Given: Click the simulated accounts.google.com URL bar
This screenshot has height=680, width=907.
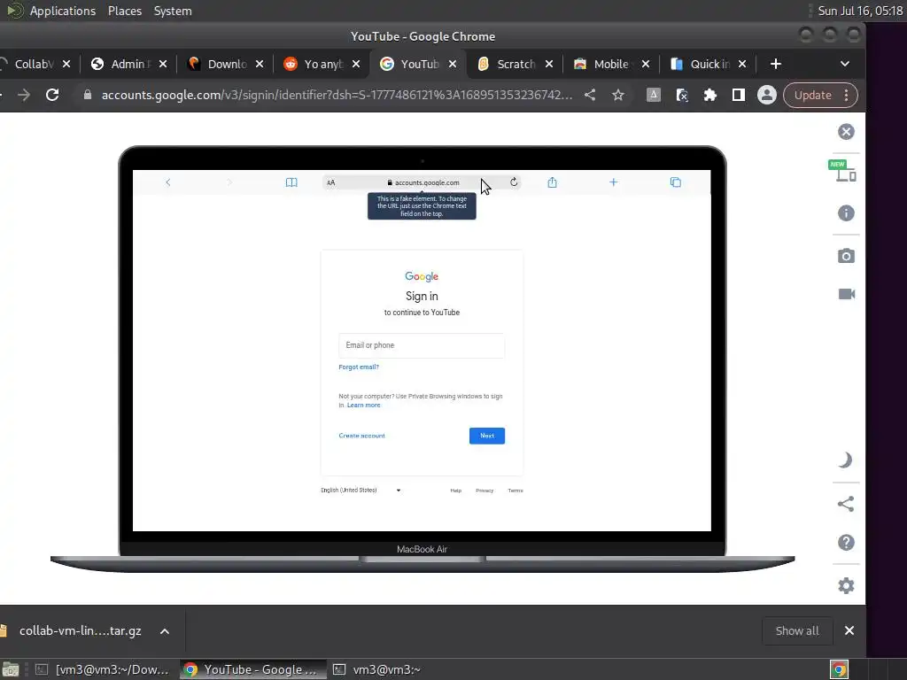Looking at the screenshot, I should click(x=422, y=182).
